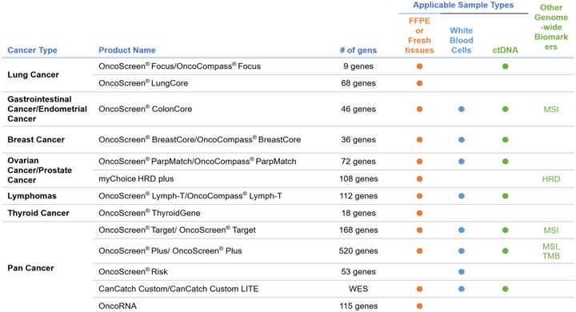
Task: Click the "FFPE or Fresh tissues" header
Action: (419, 35)
